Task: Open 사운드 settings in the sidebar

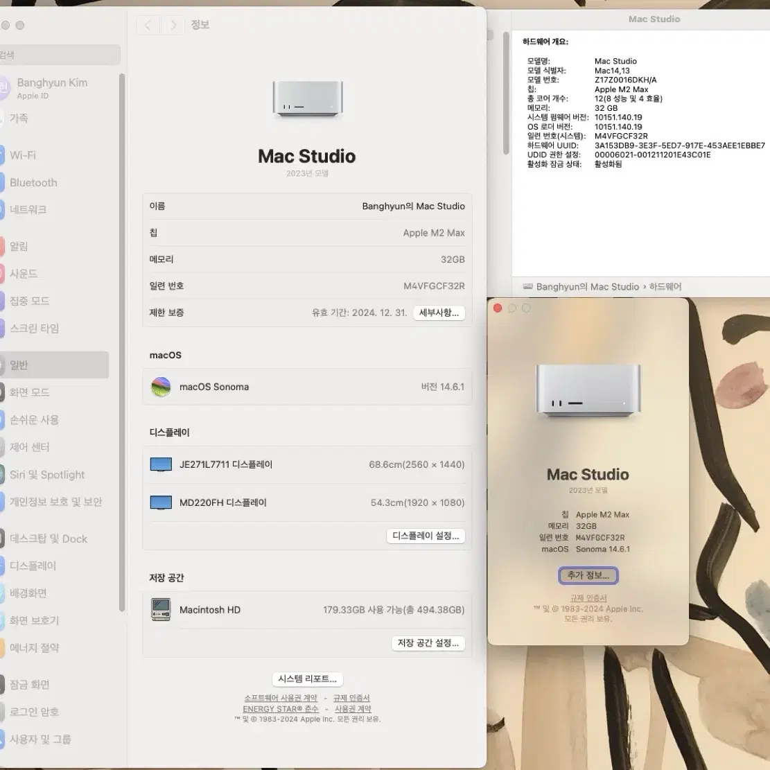Action: click(24, 274)
